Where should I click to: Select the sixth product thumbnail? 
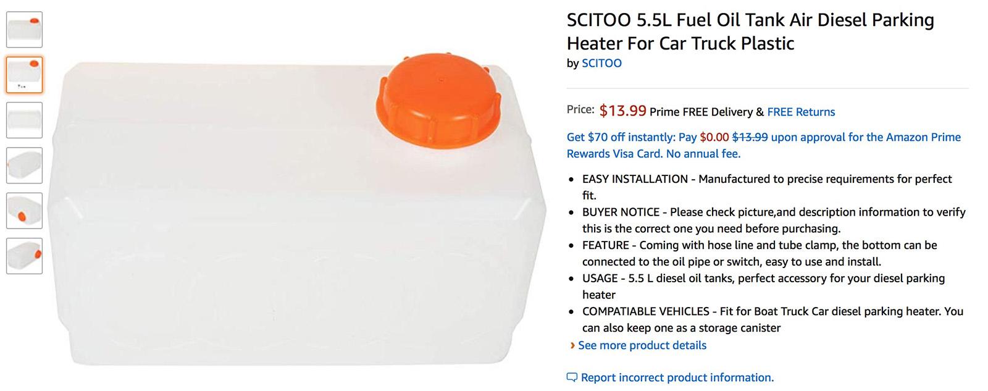tap(25, 256)
